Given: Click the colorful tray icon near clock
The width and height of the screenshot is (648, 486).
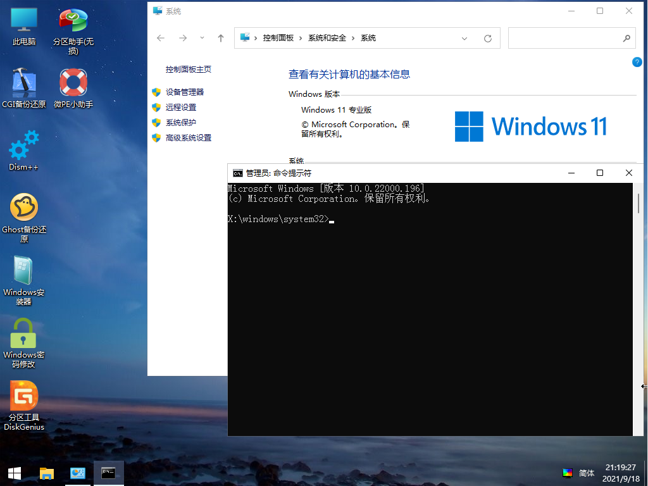Looking at the screenshot, I should 568,473.
